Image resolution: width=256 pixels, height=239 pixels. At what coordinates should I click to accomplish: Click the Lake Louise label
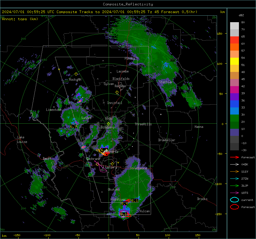22,140
